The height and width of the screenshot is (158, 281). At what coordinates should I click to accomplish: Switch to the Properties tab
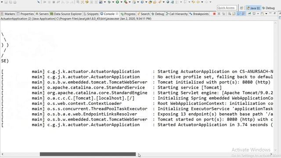coord(25,14)
